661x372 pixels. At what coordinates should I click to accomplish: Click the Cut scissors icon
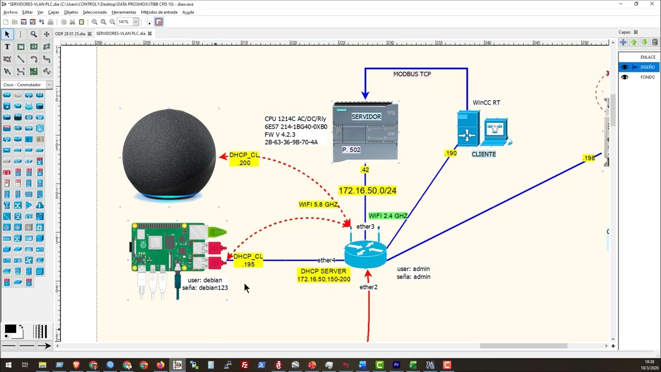[x=72, y=22]
